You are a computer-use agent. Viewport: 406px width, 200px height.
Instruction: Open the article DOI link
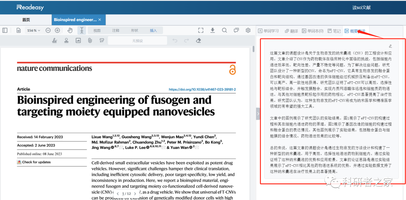point(202,90)
